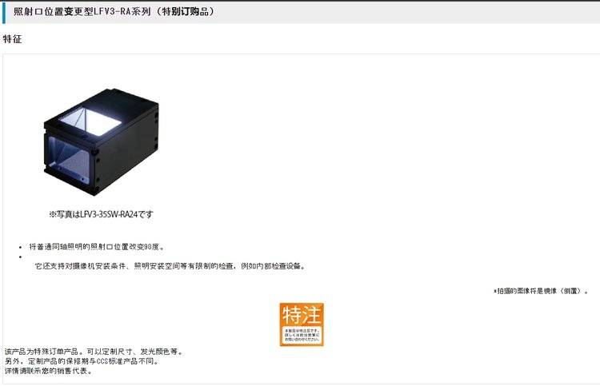The height and width of the screenshot is (386, 600).
Task: Click the caption ※写真はLFV3-35SW-RA24です
Action: (101, 214)
